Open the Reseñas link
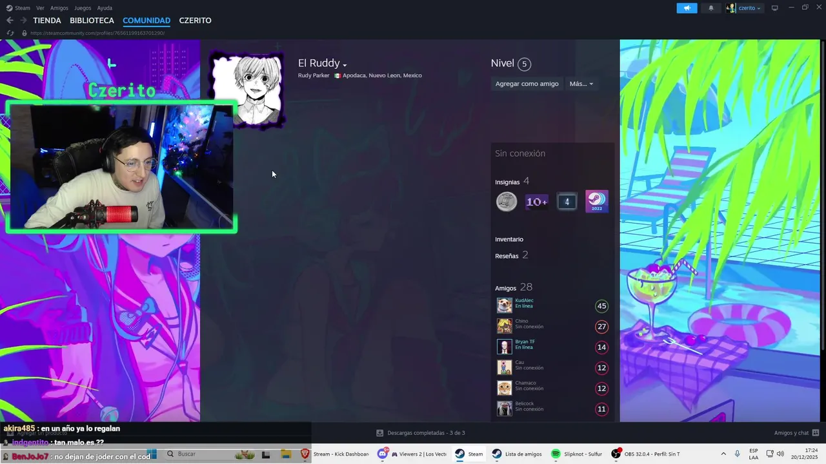 click(x=507, y=256)
